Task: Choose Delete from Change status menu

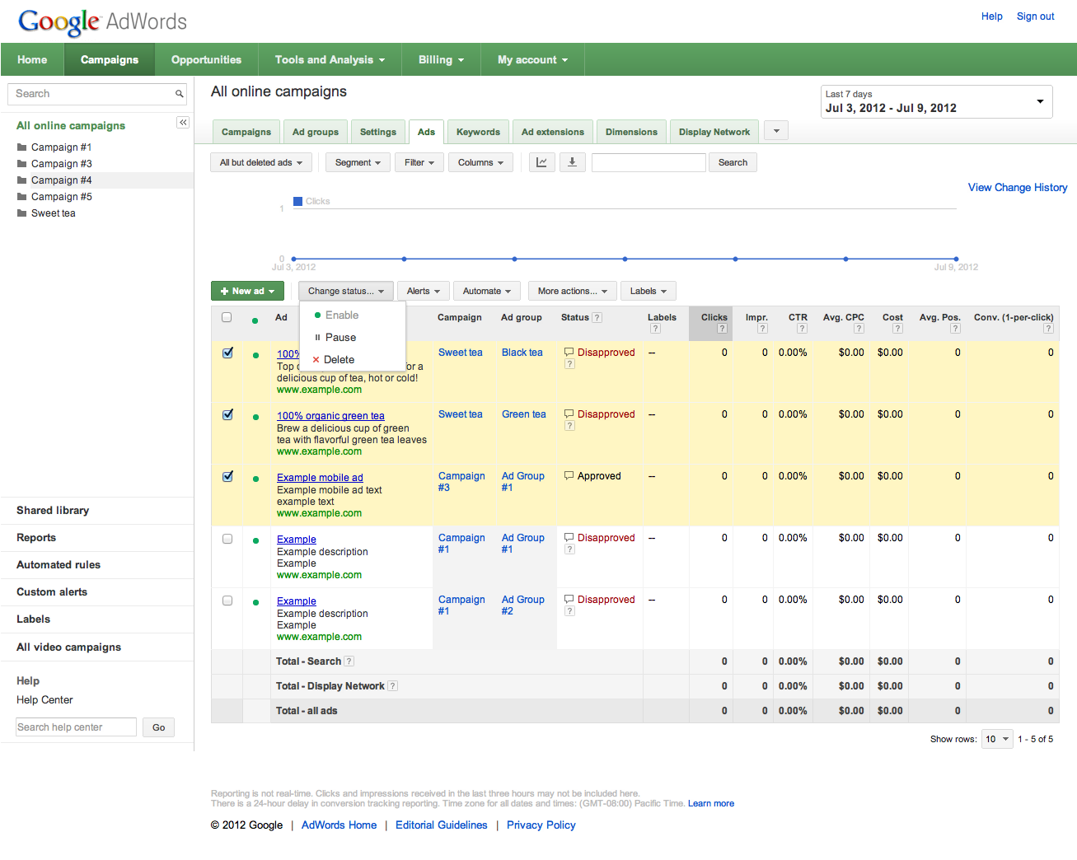Action: 353,360
